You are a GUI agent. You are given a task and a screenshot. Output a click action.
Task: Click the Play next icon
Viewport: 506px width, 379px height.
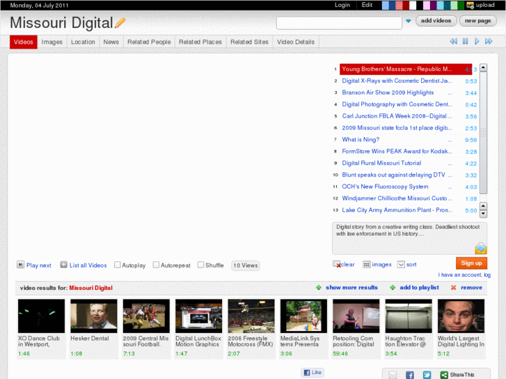tap(20, 264)
